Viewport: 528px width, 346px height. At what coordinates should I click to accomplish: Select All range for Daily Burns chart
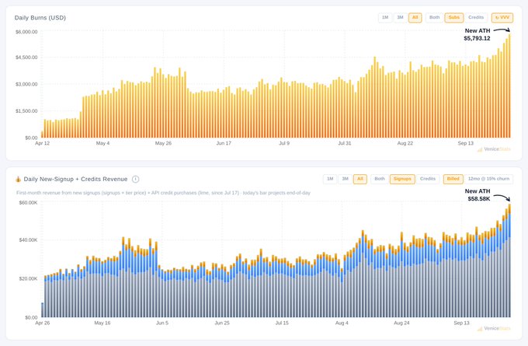click(x=415, y=18)
